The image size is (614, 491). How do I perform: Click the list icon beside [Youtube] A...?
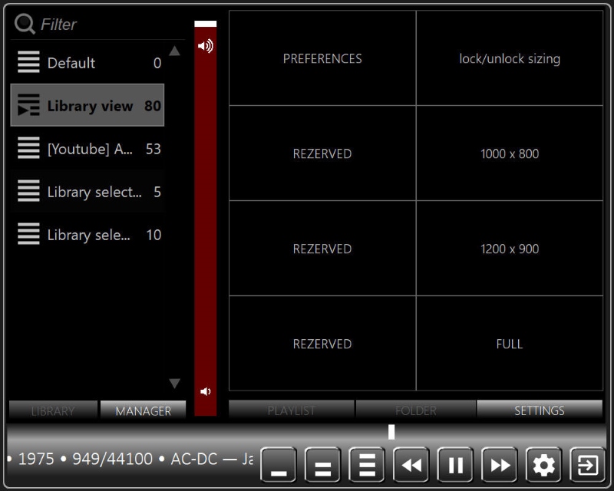[28, 148]
